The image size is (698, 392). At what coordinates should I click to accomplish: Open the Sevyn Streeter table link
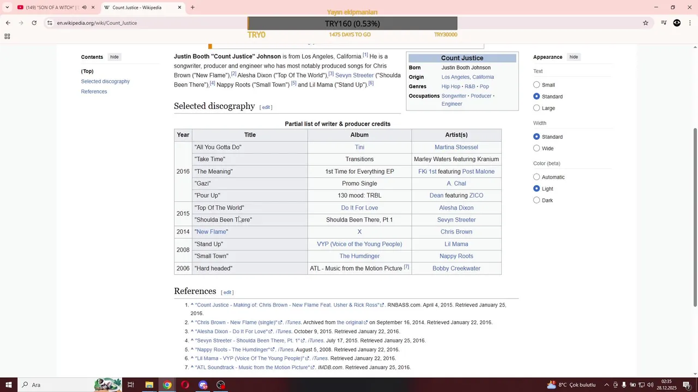coord(456,220)
